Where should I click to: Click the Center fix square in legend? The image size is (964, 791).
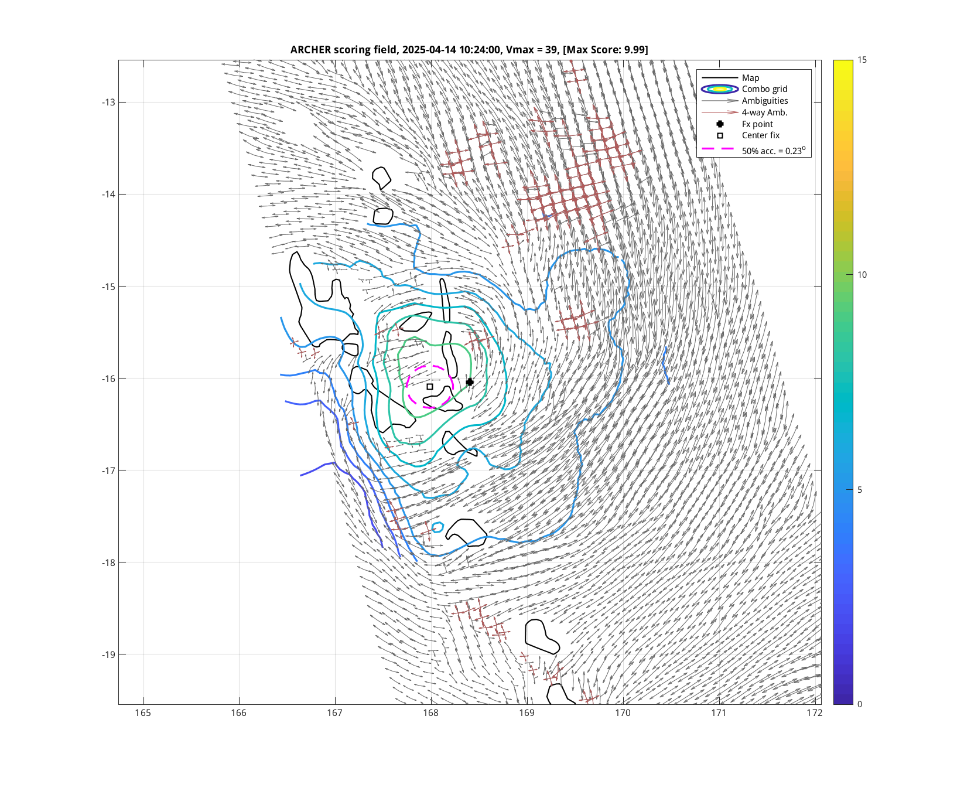(x=720, y=135)
